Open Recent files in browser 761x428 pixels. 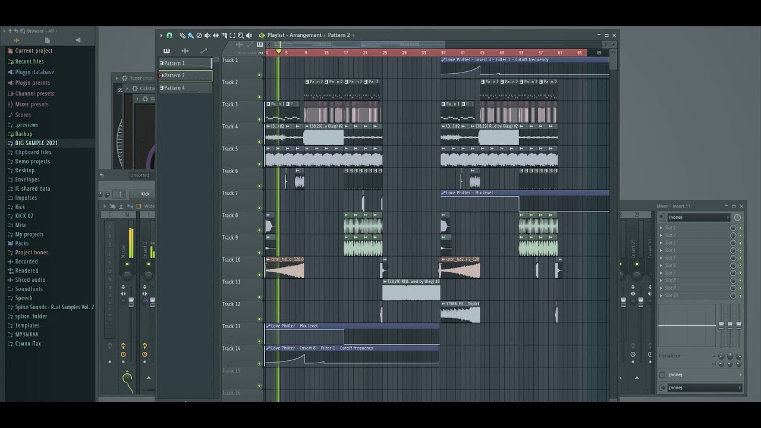tap(30, 62)
